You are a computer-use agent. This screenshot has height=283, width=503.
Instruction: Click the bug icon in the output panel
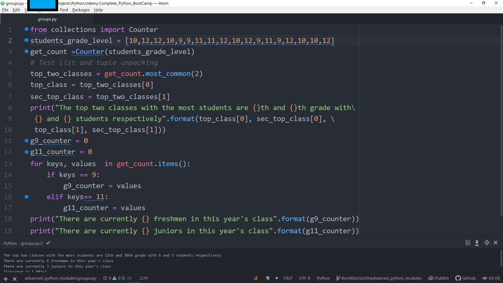point(486,243)
